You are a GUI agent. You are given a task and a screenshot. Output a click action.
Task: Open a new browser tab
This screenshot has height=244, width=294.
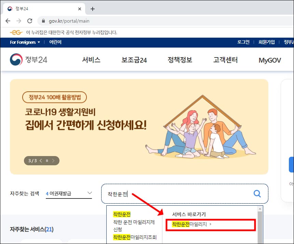(x=92, y=9)
